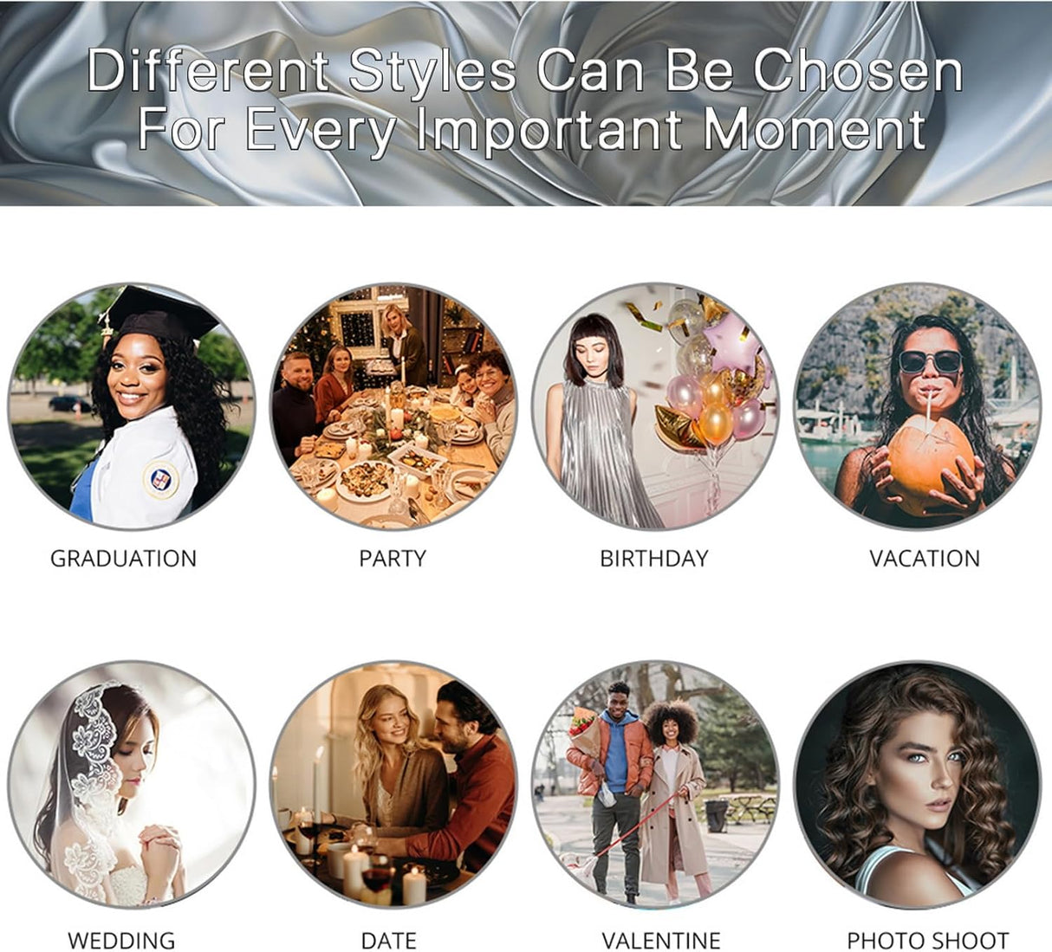Select the Party dinner table photo
1052x952 pixels.
pos(394,405)
